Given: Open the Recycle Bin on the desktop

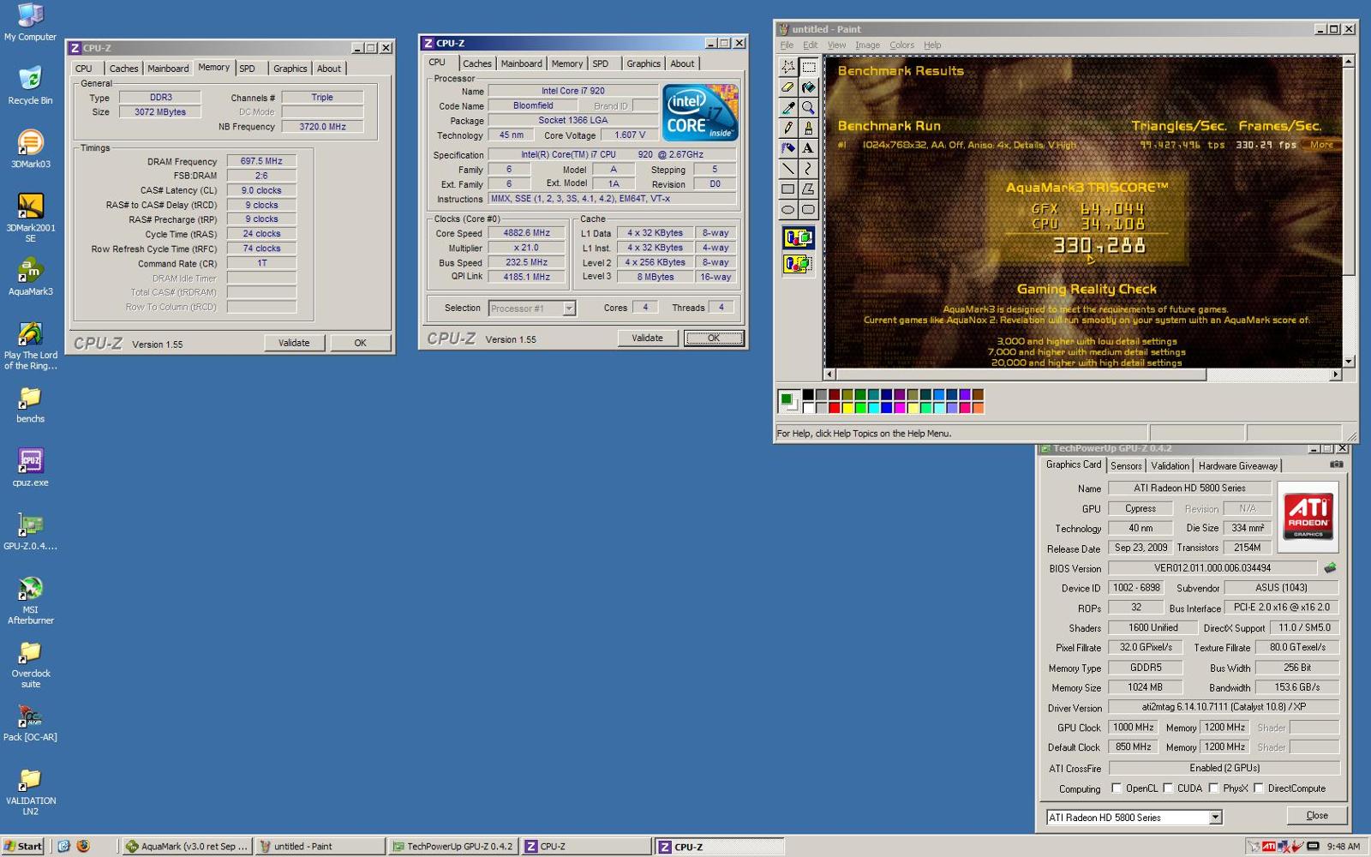Looking at the screenshot, I should click(x=30, y=85).
